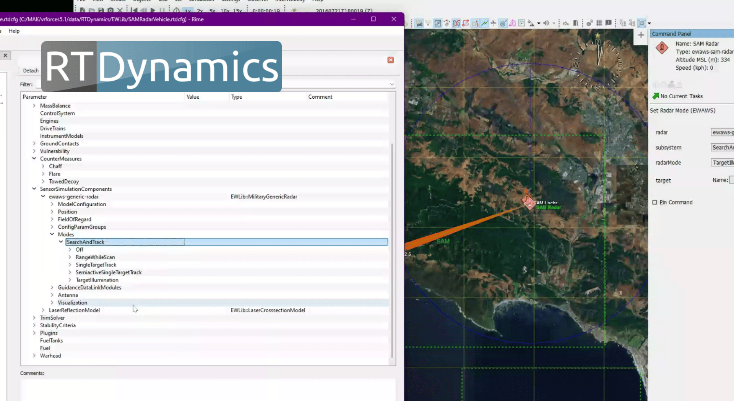Screen dimensions: 734x413
Task: Click the plus button above the Command Panel
Action: (641, 35)
